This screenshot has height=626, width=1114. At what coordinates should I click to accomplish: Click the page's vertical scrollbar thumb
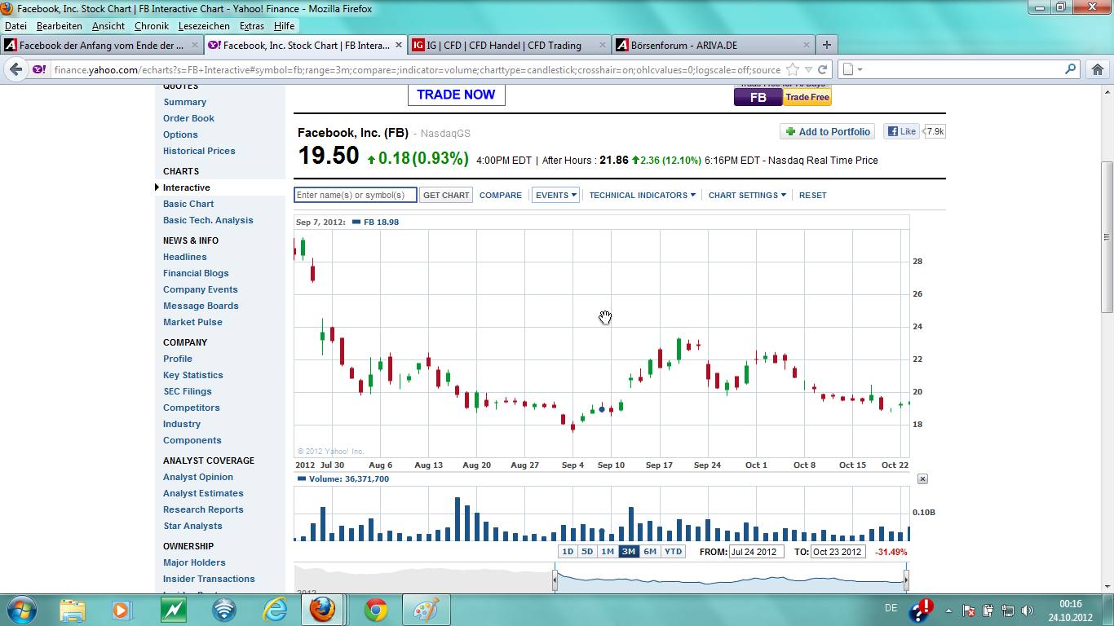[x=1107, y=236]
